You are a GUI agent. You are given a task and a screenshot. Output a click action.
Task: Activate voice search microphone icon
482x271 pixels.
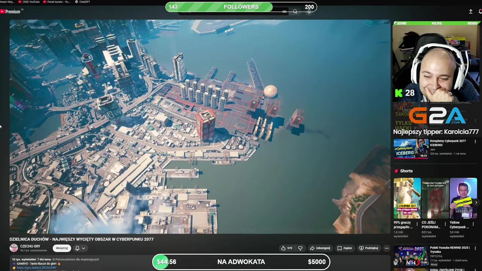309,12
